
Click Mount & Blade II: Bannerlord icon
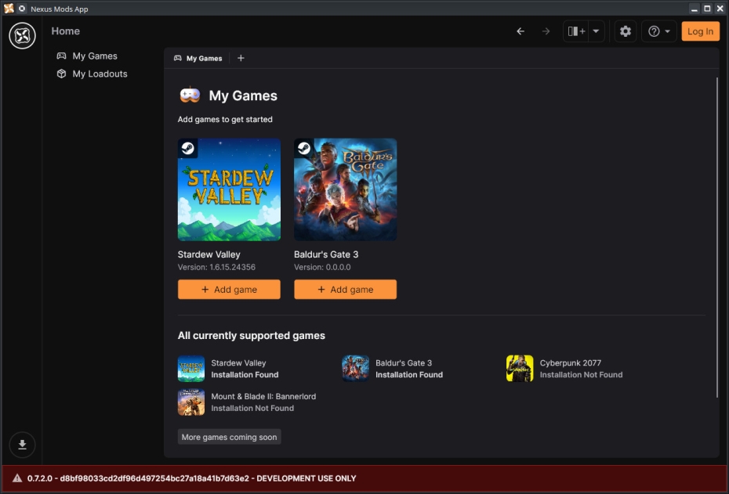[x=191, y=402]
